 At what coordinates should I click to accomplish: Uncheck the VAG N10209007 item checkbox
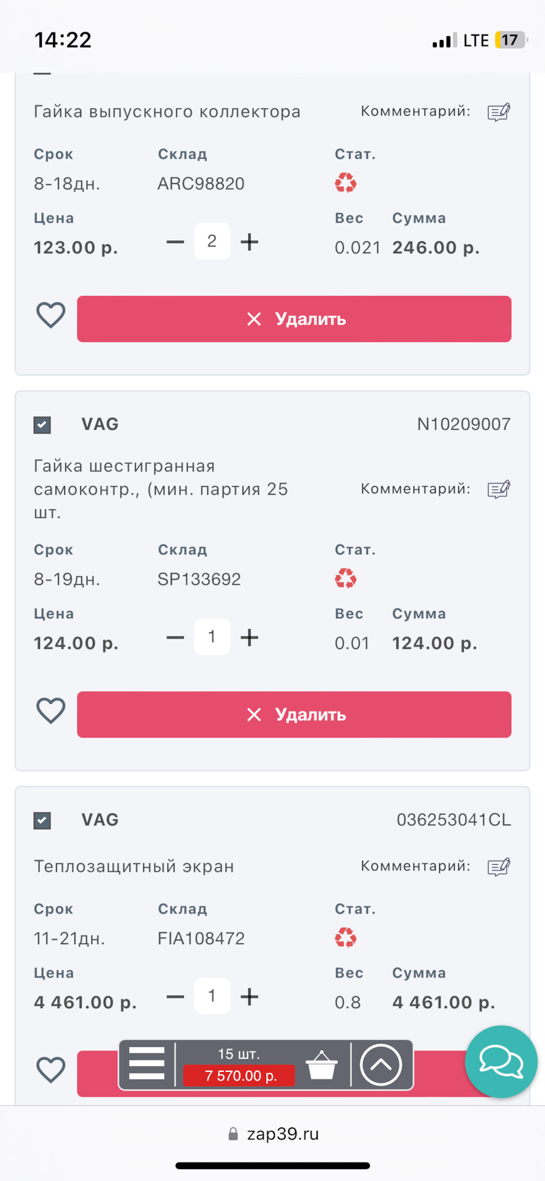tap(42, 425)
